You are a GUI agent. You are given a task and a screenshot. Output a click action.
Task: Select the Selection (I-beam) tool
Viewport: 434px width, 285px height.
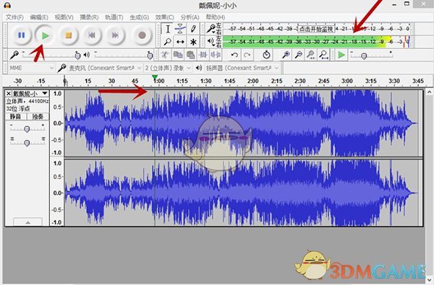point(168,29)
